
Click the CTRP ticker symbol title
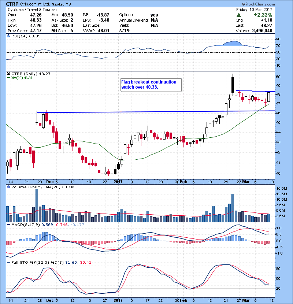click(12, 4)
